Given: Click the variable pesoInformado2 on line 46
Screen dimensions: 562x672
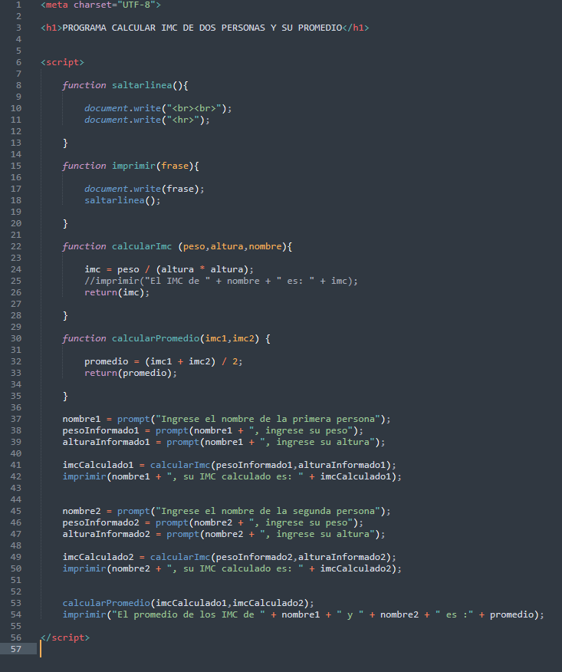Looking at the screenshot, I should (x=100, y=523).
